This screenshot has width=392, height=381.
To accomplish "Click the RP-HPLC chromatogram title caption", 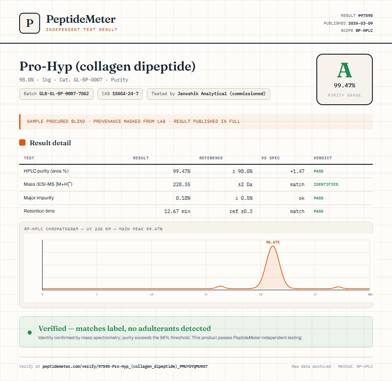I will click(x=93, y=229).
